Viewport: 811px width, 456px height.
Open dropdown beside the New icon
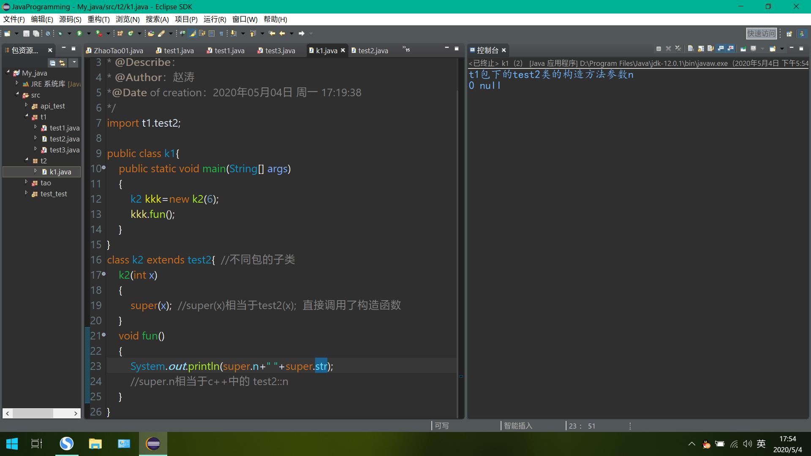[16, 33]
